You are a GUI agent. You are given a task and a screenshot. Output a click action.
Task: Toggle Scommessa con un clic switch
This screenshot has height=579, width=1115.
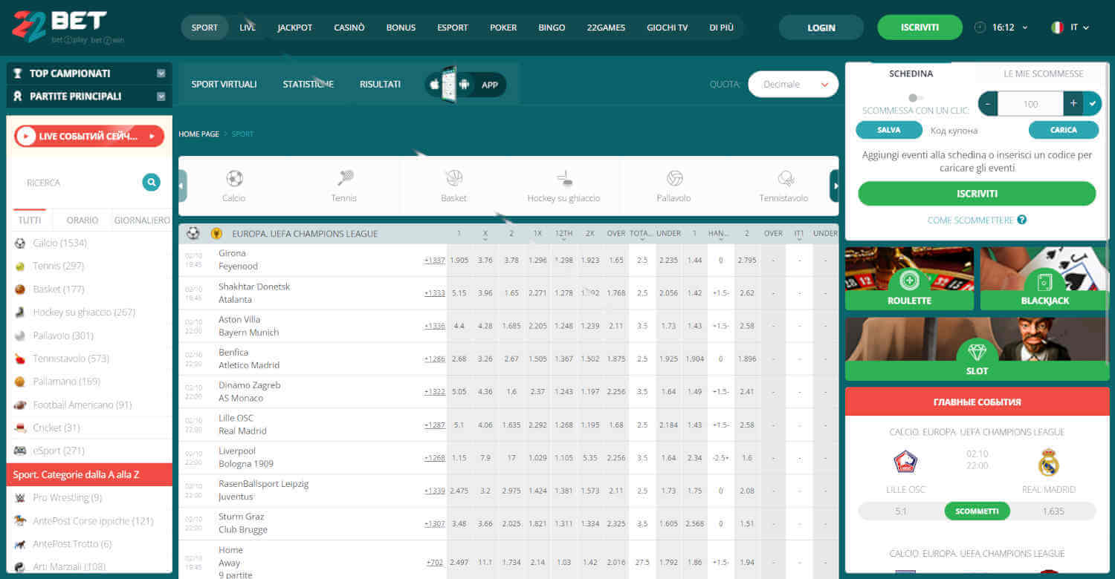(916, 97)
